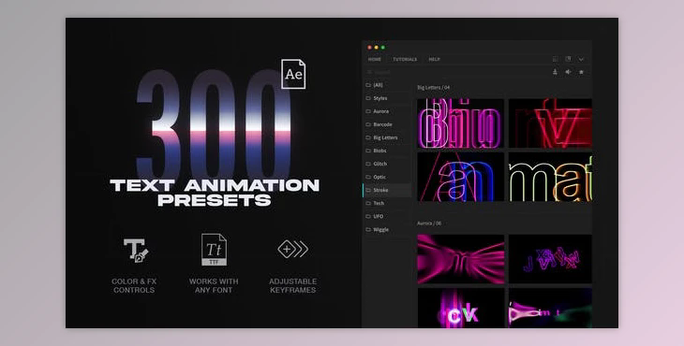
Task: Close the panel with the red button
Action: [369, 48]
